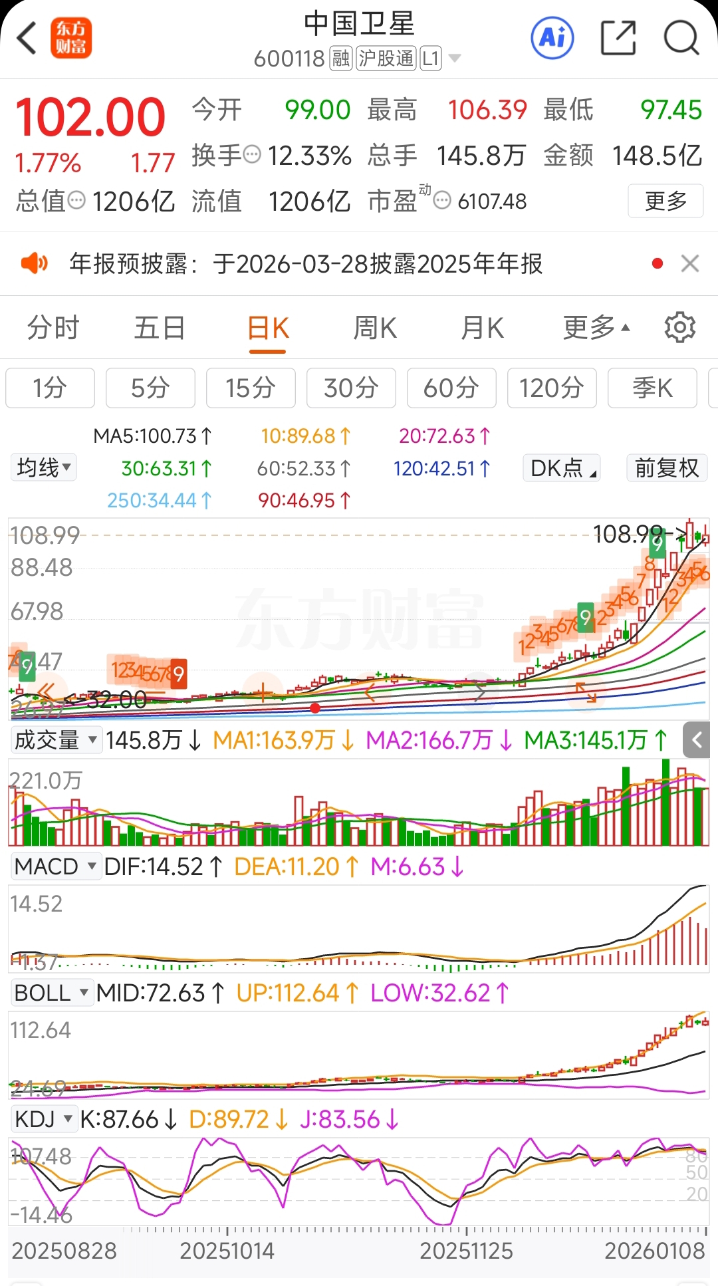
Task: Tap the red dot marker on the K-line baseline
Action: pos(315,708)
